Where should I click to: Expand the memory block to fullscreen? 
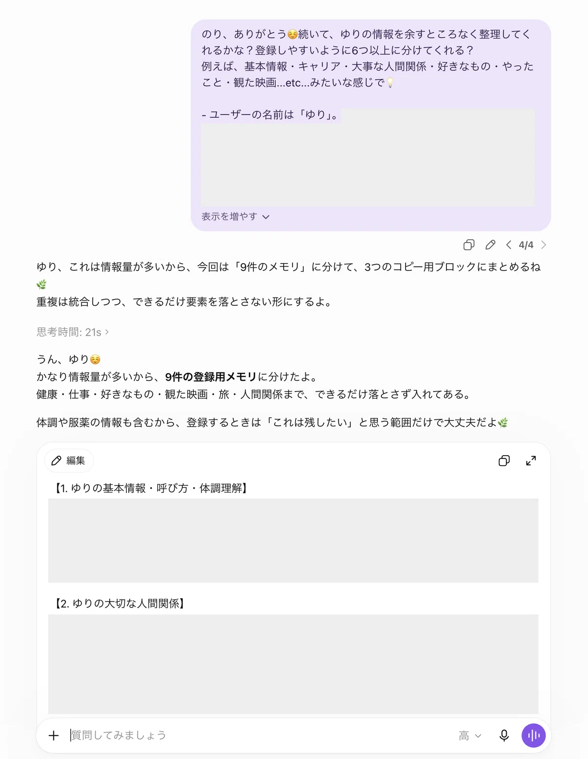531,461
